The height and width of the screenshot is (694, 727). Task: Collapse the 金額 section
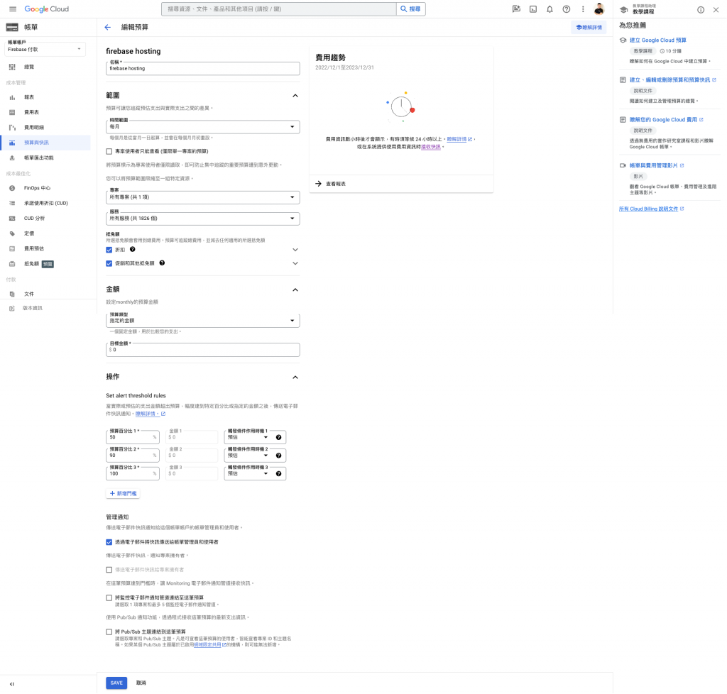coord(295,290)
